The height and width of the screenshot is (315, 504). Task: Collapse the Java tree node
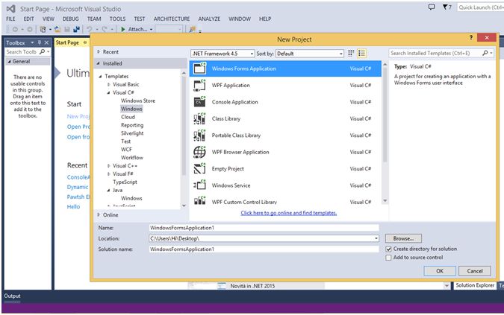pyautogui.click(x=108, y=191)
